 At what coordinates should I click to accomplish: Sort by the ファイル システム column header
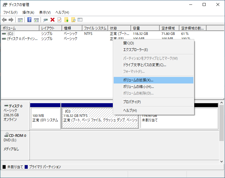(x=95, y=28)
